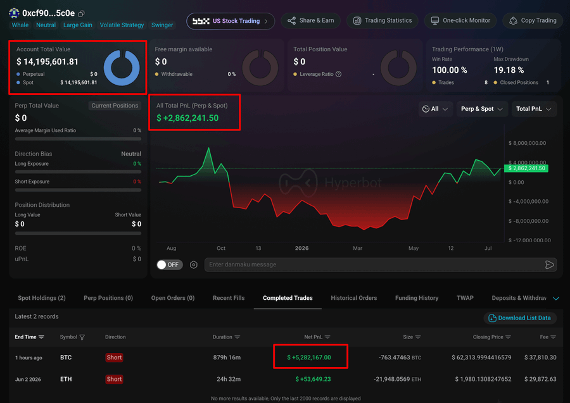The width and height of the screenshot is (570, 403).
Task: Sort by Duration column icon
Action: [237, 337]
